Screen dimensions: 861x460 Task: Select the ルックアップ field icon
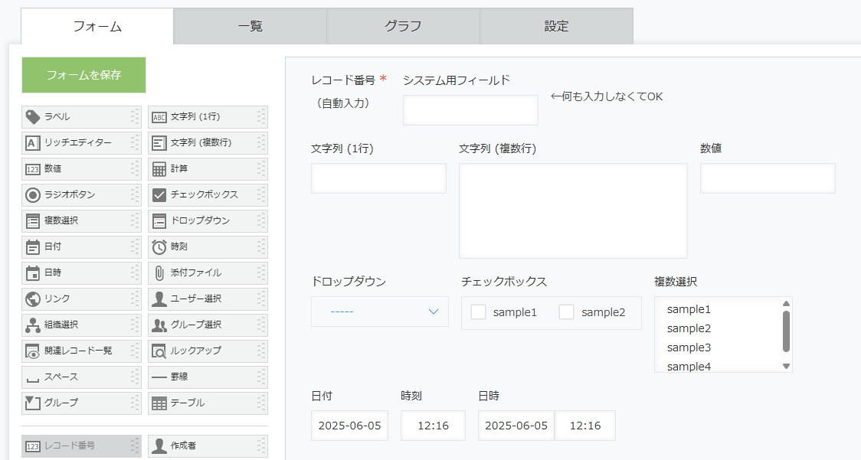(159, 351)
